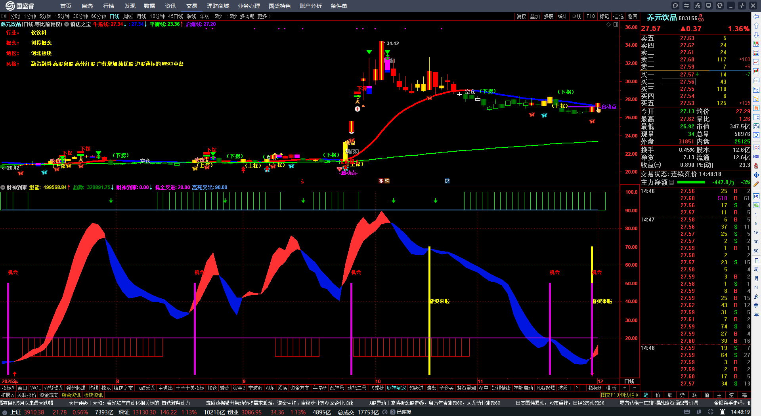761x416 pixels.
Task: Toggle the 标记 mark button
Action: coord(604,16)
